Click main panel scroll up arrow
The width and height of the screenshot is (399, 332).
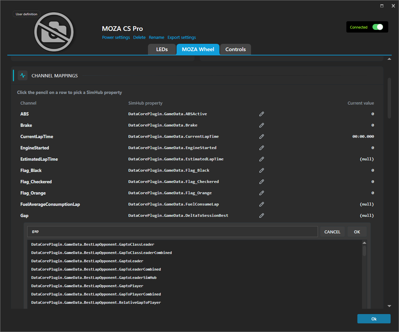[389, 59]
